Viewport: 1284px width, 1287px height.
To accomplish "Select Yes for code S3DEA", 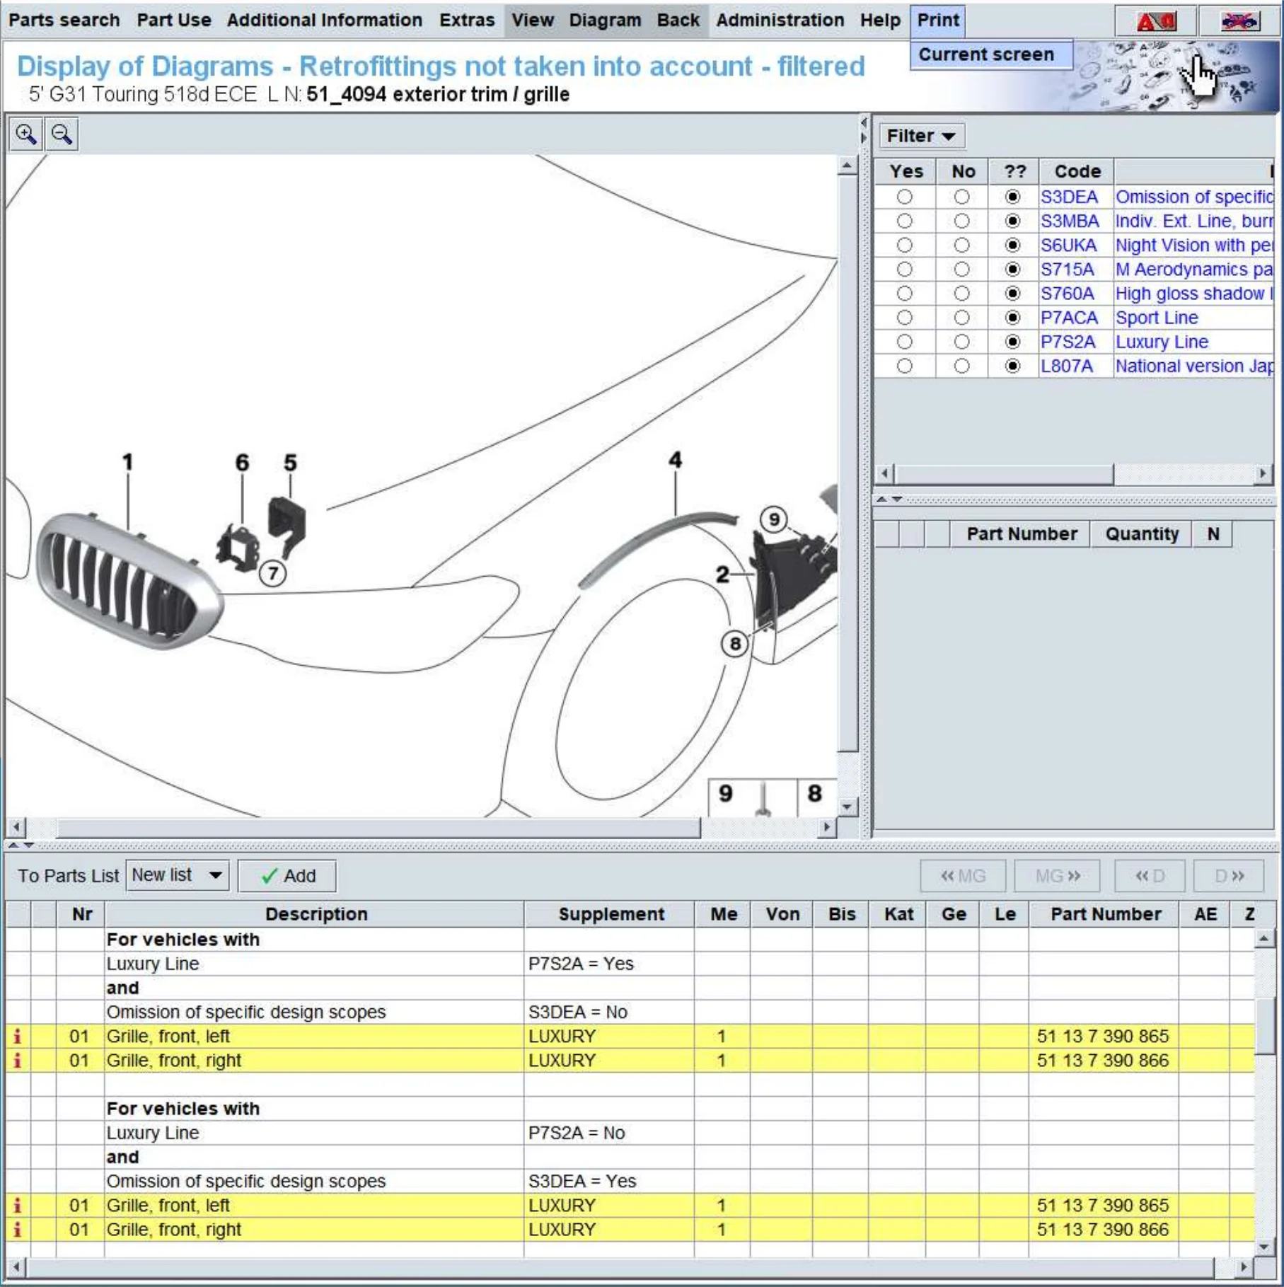I will (x=904, y=197).
